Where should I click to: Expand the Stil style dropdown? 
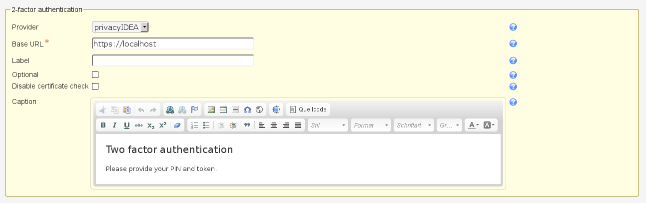point(328,125)
